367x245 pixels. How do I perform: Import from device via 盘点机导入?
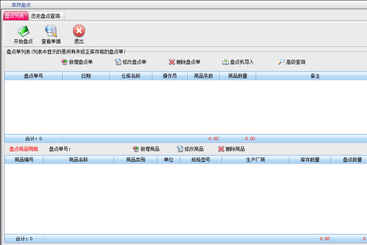(x=238, y=62)
